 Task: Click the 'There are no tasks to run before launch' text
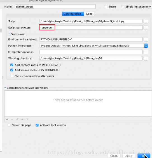click(x=78, y=100)
